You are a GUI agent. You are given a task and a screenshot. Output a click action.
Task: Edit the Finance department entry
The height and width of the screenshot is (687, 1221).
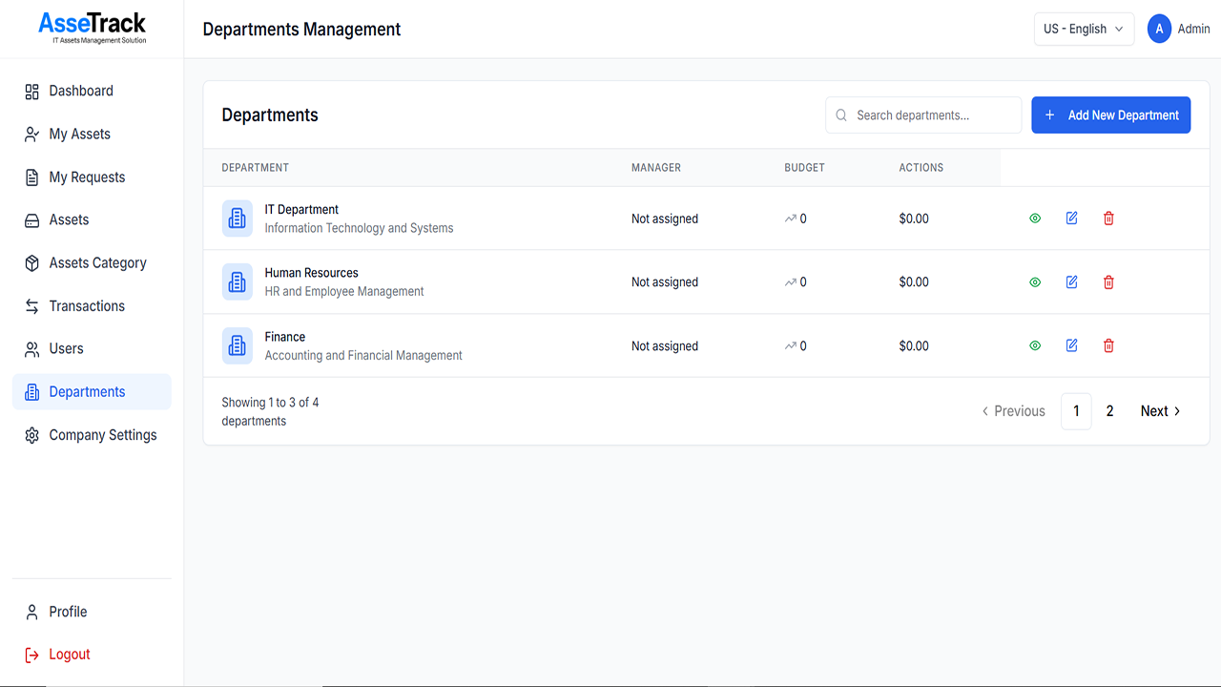[x=1072, y=345]
